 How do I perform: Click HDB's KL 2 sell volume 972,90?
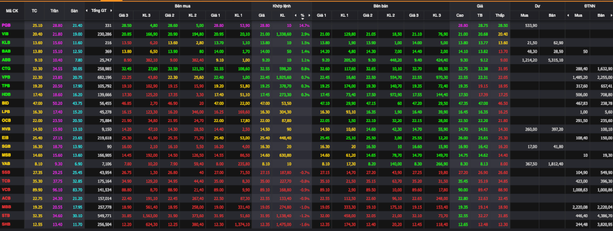[395, 94]
